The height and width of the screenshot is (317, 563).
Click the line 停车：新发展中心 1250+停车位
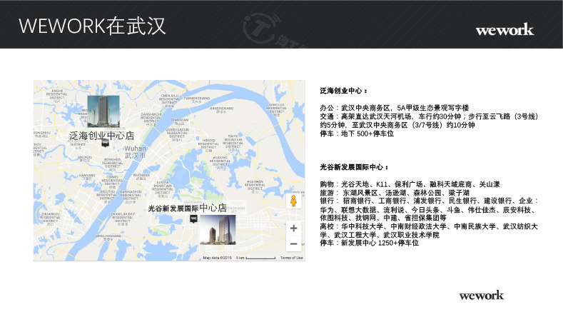tap(370, 243)
